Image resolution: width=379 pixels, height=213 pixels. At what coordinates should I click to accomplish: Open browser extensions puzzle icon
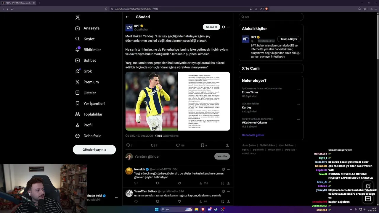click(x=360, y=9)
